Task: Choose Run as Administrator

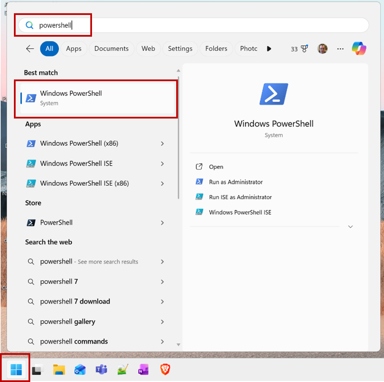Action: [236, 182]
